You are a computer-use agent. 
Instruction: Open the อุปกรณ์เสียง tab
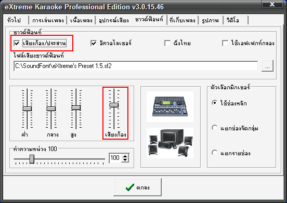point(114,20)
